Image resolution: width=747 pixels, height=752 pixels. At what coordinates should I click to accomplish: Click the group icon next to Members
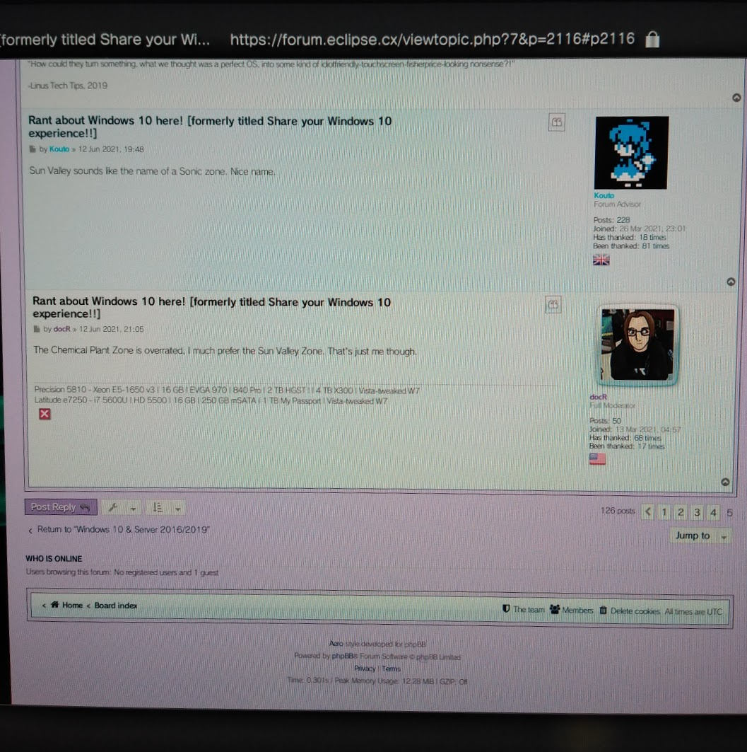555,609
